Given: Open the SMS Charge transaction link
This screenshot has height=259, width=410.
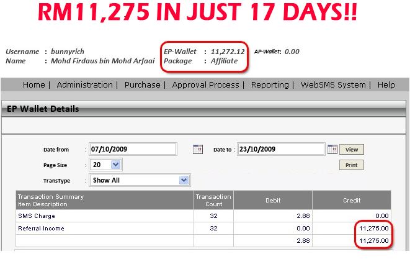Looking at the screenshot, I should (x=37, y=216).
